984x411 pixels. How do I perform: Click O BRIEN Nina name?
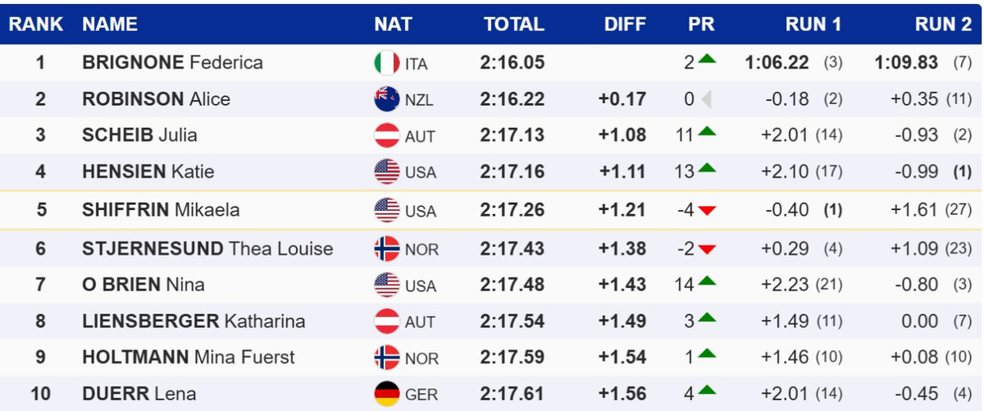(143, 285)
